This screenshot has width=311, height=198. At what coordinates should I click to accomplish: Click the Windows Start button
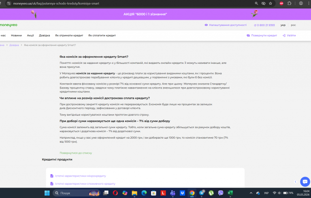pos(47,193)
